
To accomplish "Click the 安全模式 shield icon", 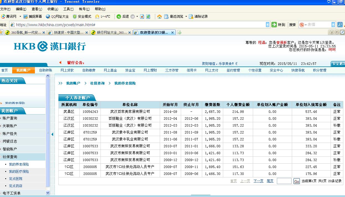I will (x=74, y=17).
